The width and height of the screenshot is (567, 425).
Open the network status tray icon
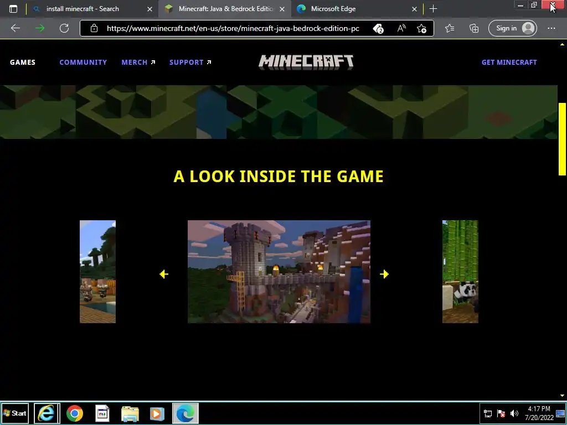click(x=487, y=413)
